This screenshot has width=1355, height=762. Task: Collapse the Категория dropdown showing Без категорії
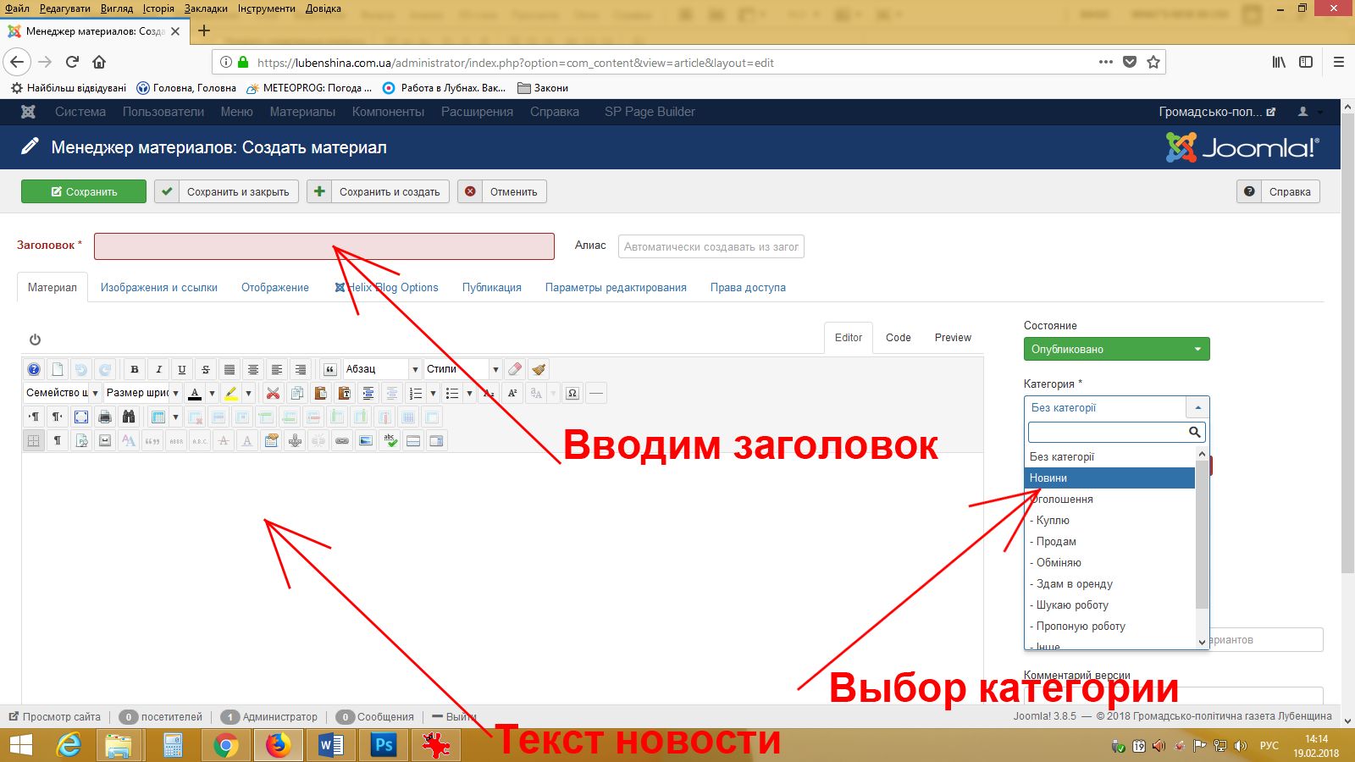point(1116,407)
